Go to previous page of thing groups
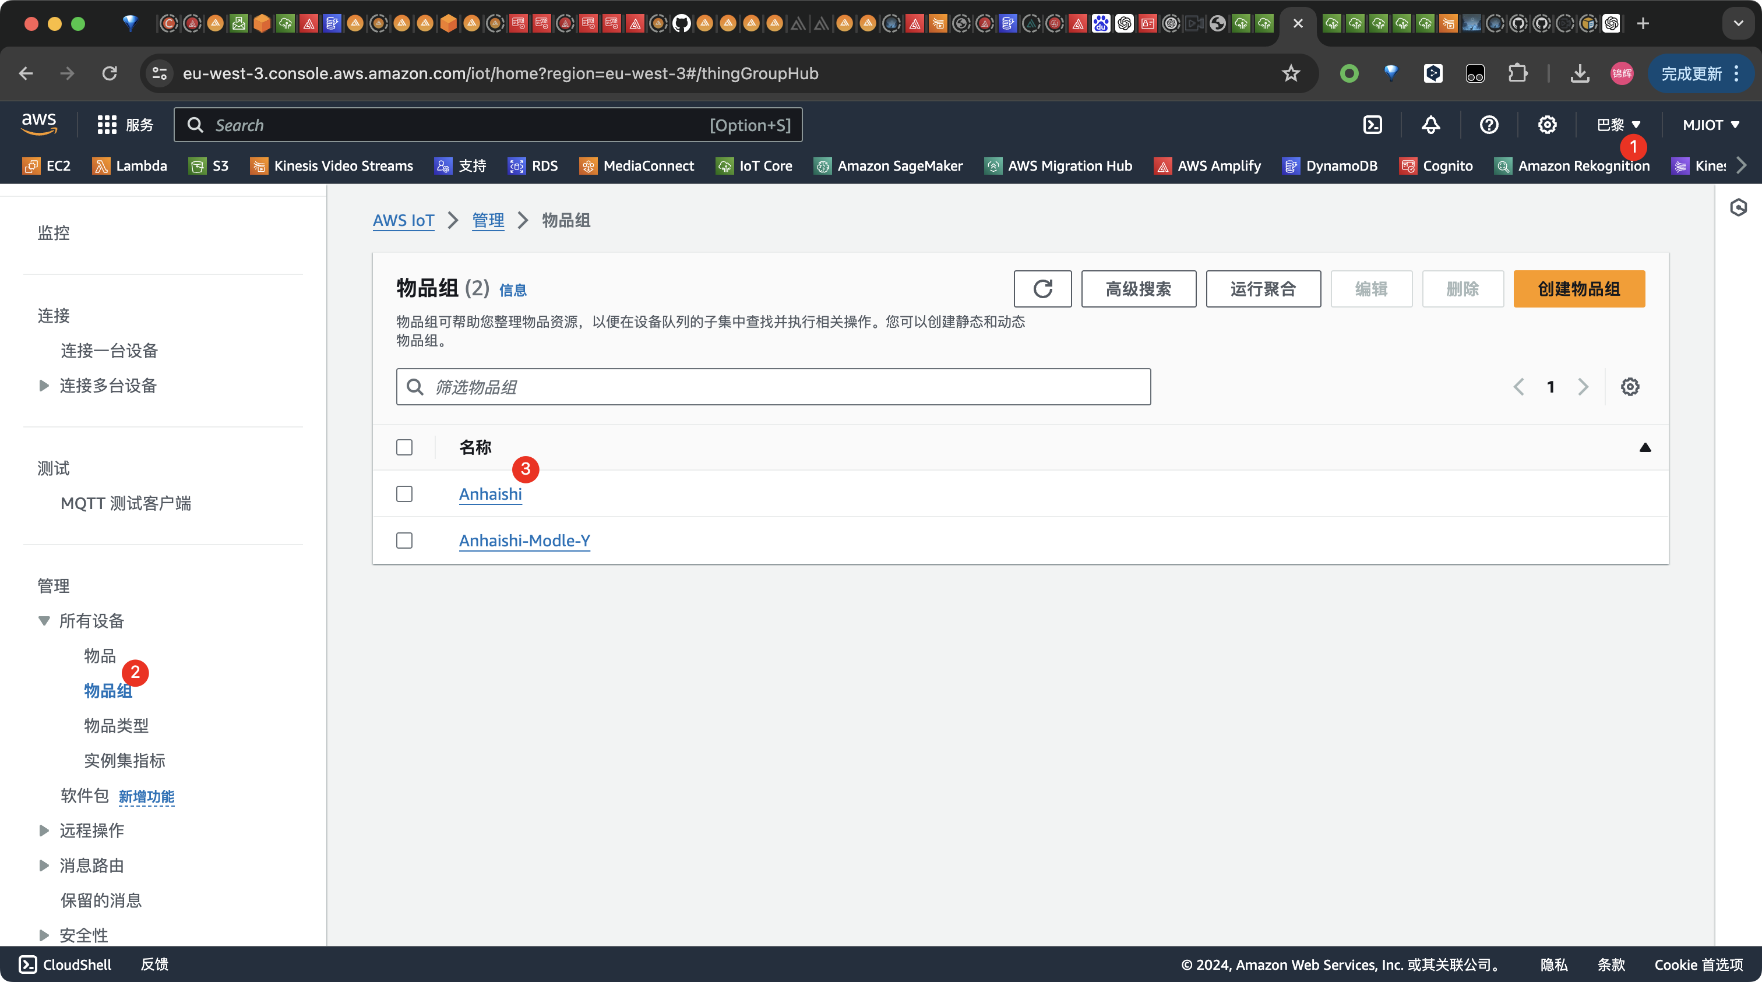The width and height of the screenshot is (1762, 982). click(x=1518, y=386)
